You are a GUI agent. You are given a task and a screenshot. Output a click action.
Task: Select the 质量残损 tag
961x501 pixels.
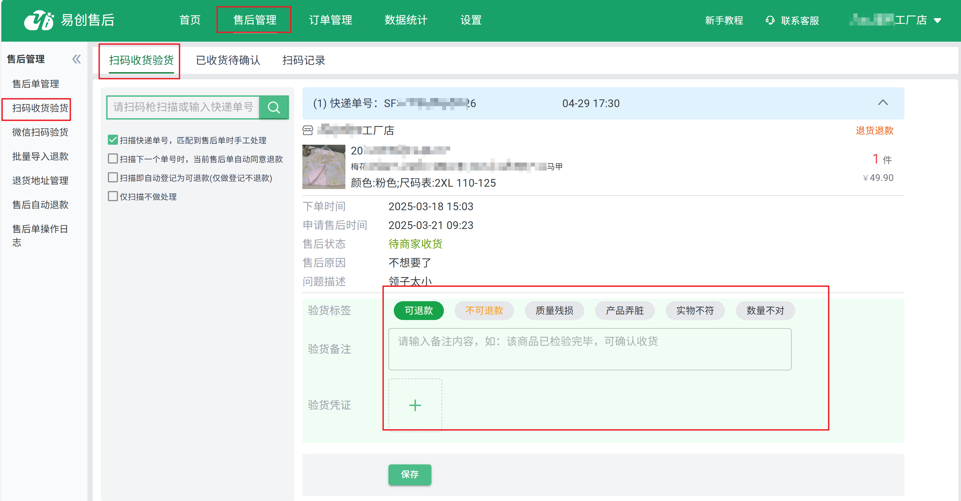coord(554,311)
